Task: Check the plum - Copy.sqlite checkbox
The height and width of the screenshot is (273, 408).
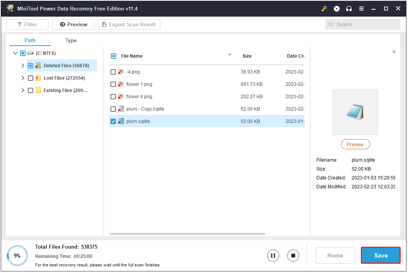Action: click(x=113, y=109)
